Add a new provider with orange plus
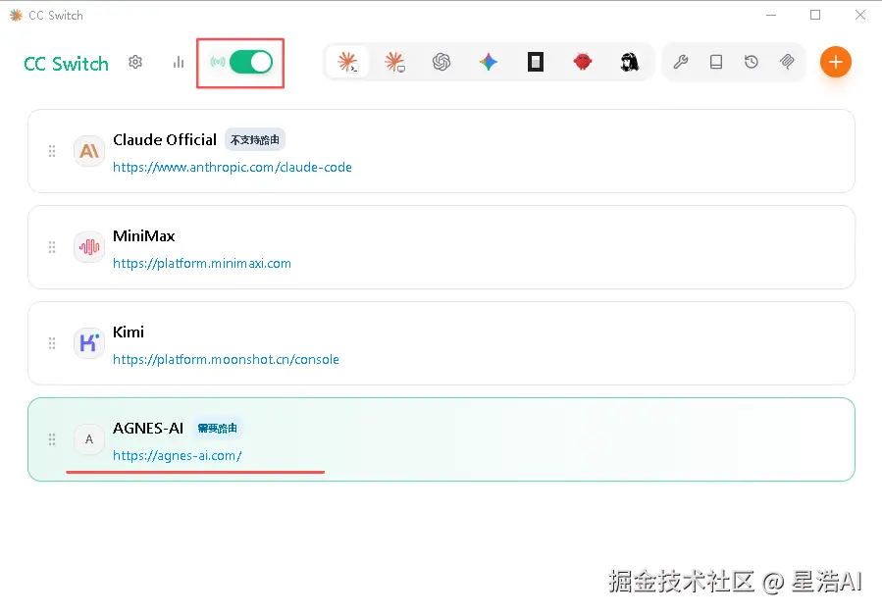Image resolution: width=882 pixels, height=614 pixels. (835, 62)
